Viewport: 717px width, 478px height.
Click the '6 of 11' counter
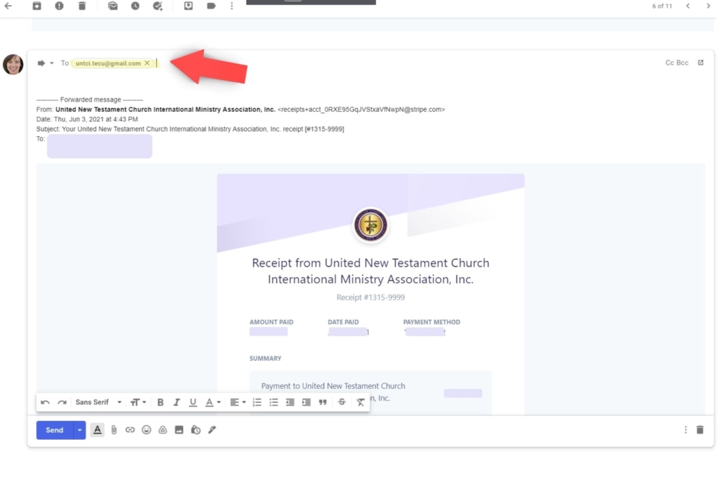tap(662, 6)
